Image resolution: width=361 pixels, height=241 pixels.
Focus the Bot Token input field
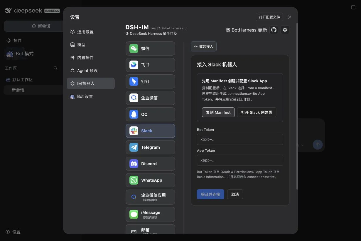[240, 139]
